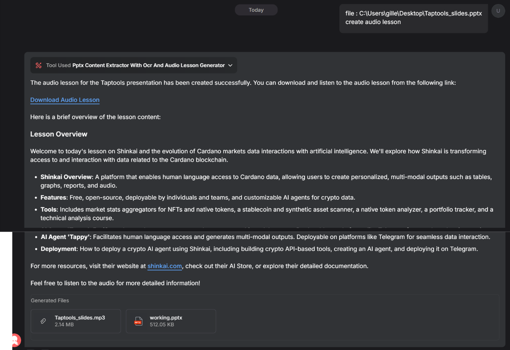Click the Deployment bullet point text

pyautogui.click(x=259, y=249)
